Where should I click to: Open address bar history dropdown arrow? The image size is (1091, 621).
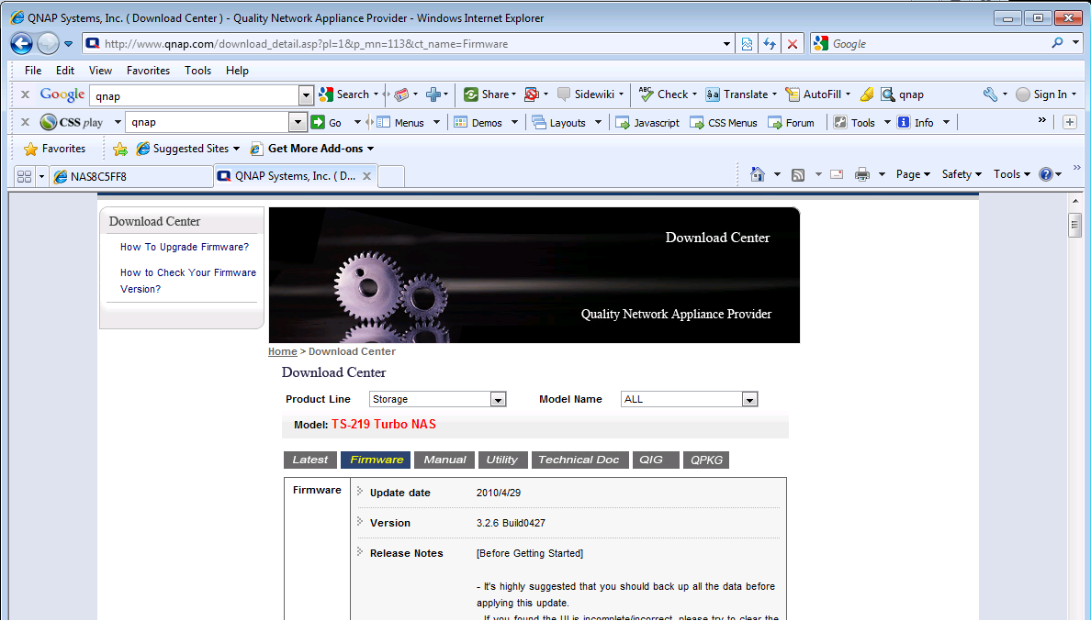[726, 44]
